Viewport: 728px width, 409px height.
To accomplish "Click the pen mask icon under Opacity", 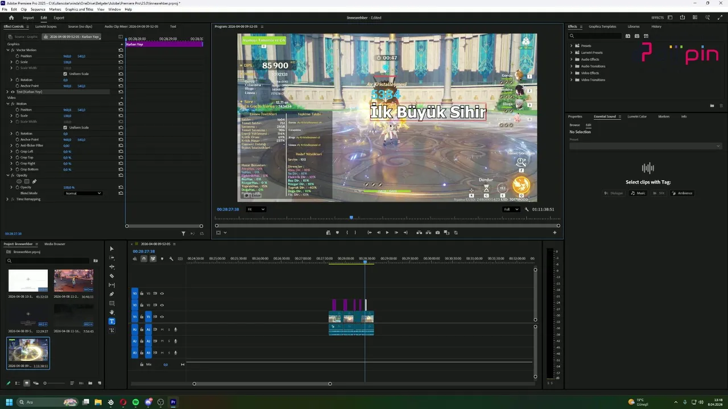I will 34,181.
